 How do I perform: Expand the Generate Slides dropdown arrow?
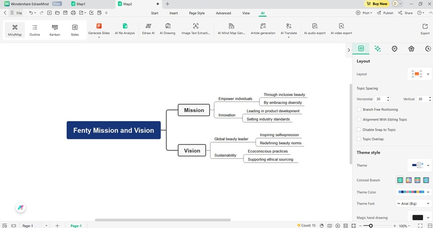click(99, 37)
